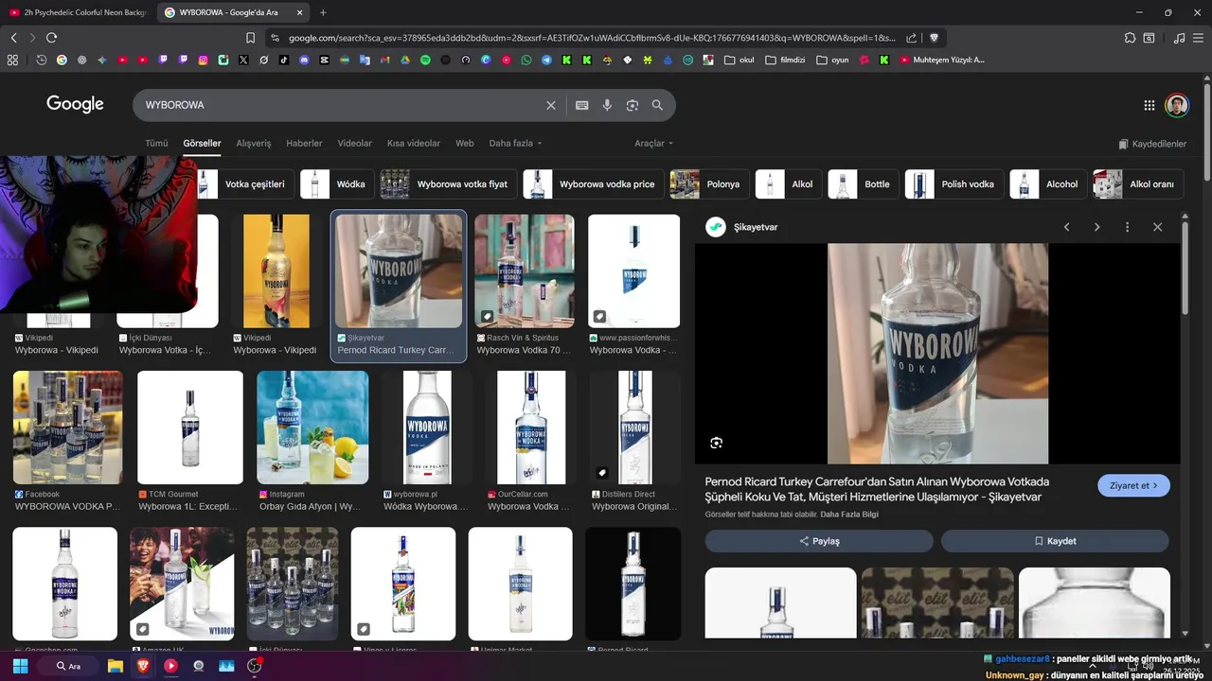
Task: Open the Muhteşem Yüzyıl bookmark
Action: pyautogui.click(x=942, y=60)
